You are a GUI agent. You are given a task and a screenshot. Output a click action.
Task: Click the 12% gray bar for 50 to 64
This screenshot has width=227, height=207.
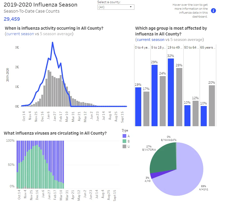196,113
